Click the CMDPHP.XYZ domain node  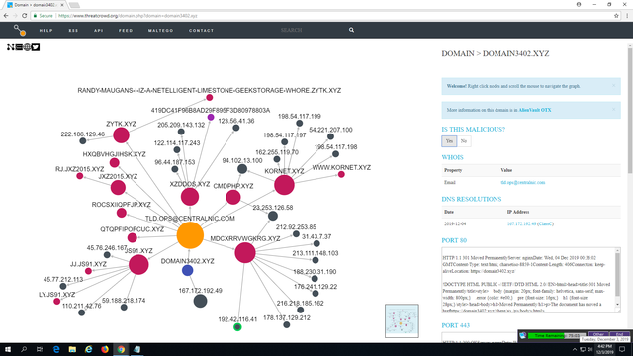(233, 198)
